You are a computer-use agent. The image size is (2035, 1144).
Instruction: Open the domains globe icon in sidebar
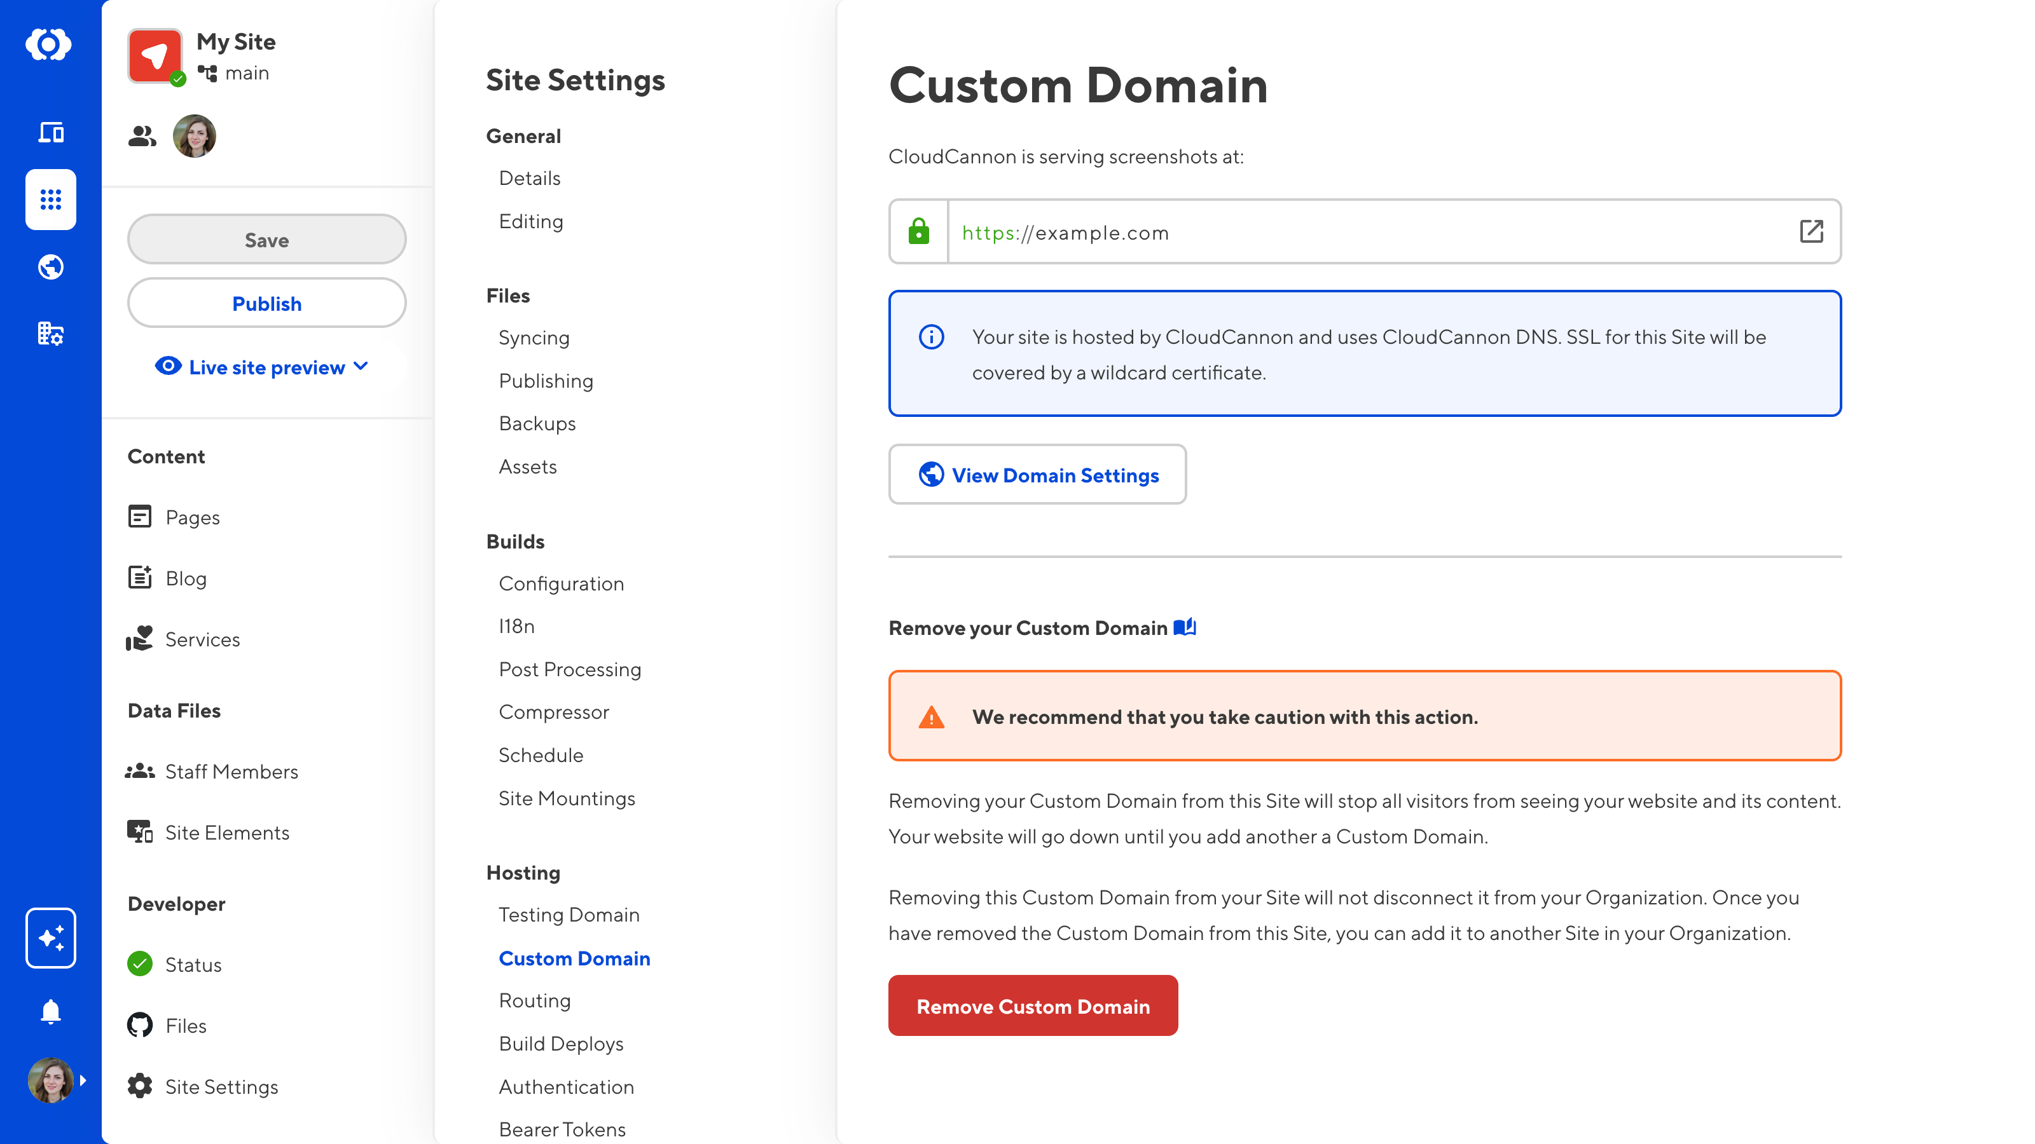(x=51, y=267)
